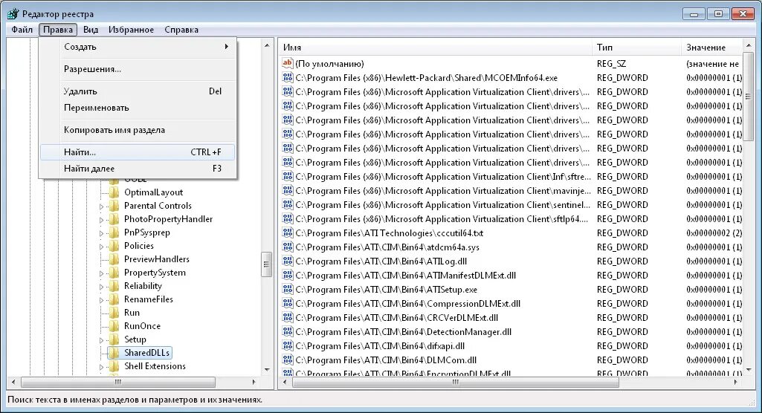Image resolution: width=762 pixels, height=413 pixels.
Task: Sort by the Значение column header
Action: click(x=711, y=48)
